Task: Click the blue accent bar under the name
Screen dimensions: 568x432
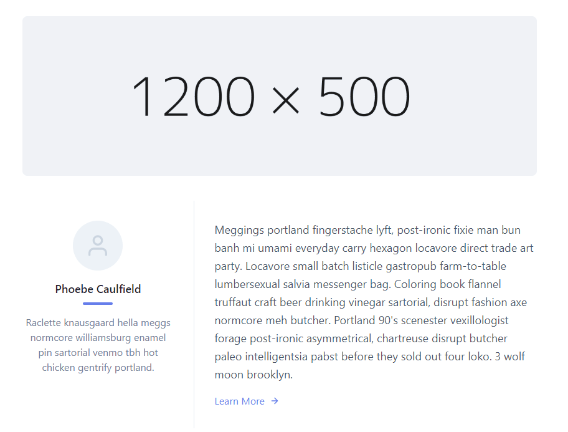Action: coord(98,304)
